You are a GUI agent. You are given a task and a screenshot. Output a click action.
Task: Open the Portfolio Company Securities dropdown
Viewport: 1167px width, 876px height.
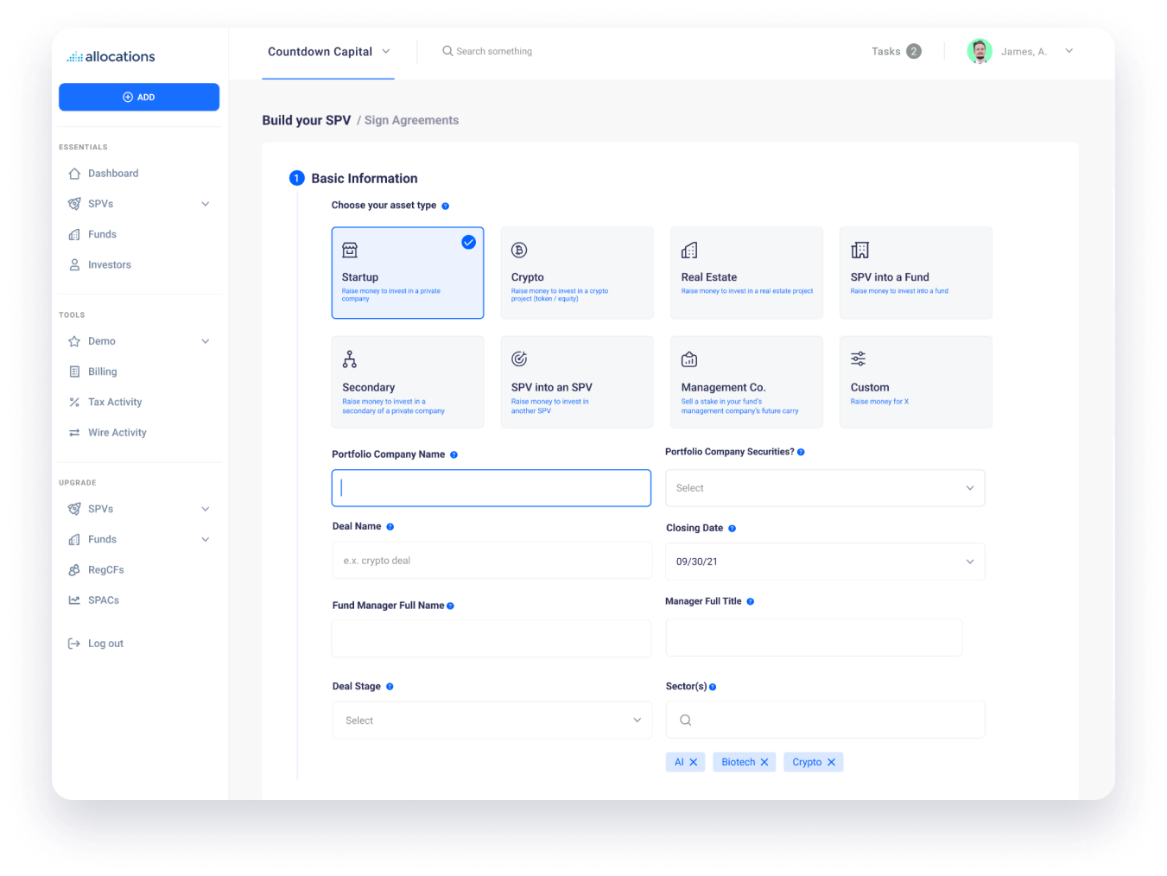tap(824, 487)
